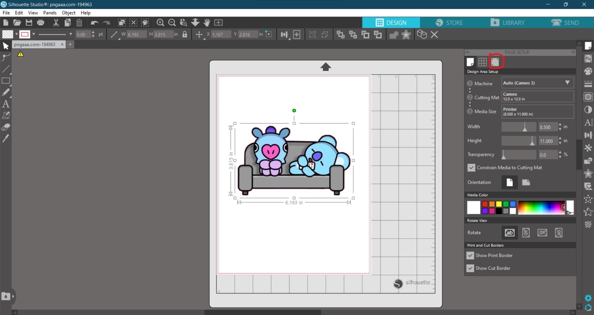Click the yellow warning triangle
Viewport: 594px width, 315px height.
(x=20, y=54)
